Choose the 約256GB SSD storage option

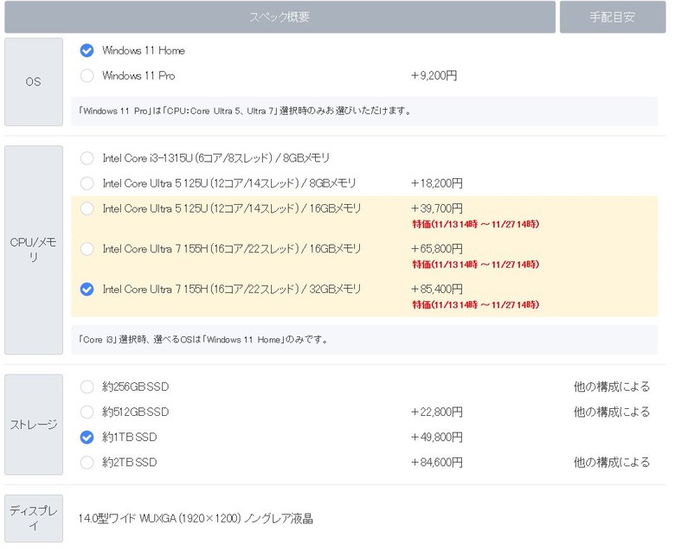pyautogui.click(x=87, y=387)
